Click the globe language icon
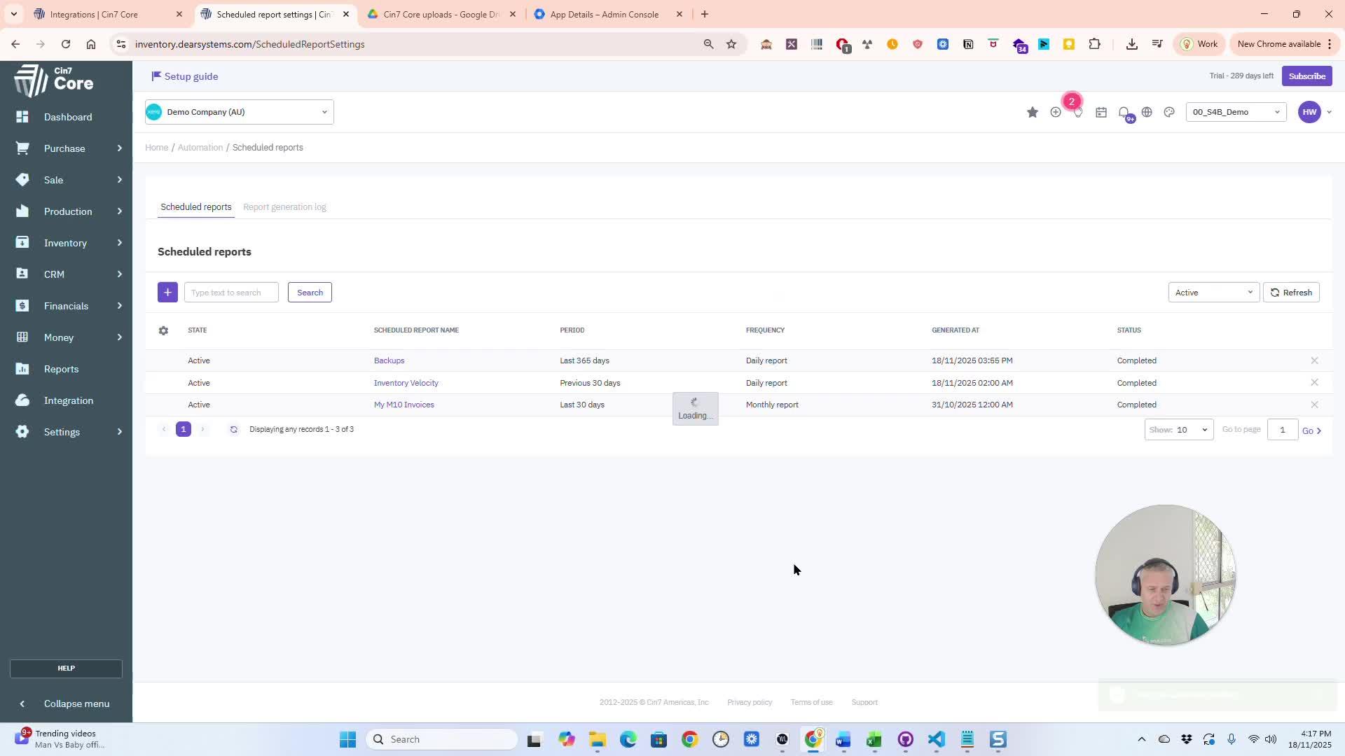This screenshot has width=1345, height=756. click(x=1147, y=112)
